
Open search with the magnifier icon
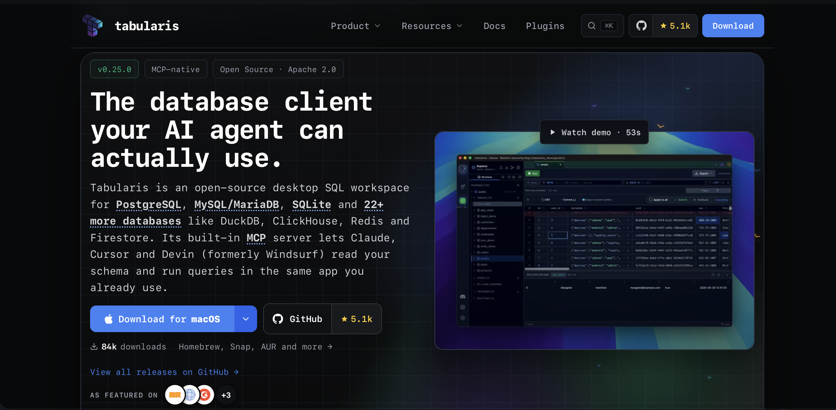pos(592,26)
